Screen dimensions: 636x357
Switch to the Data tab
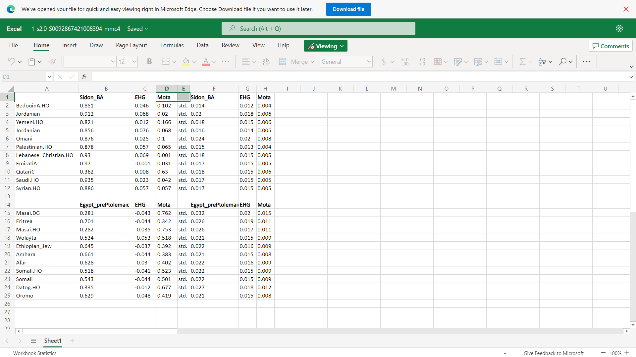[x=202, y=45]
